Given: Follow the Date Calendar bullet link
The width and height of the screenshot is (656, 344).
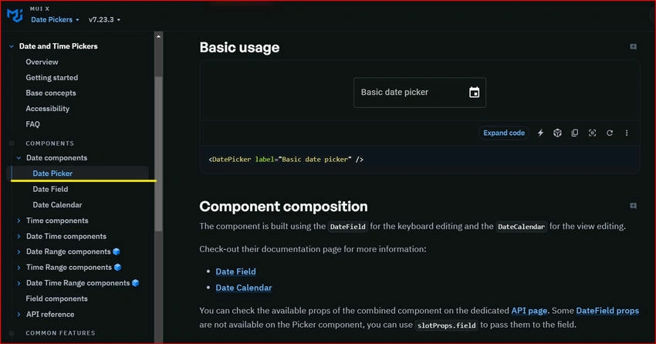Looking at the screenshot, I should [243, 288].
